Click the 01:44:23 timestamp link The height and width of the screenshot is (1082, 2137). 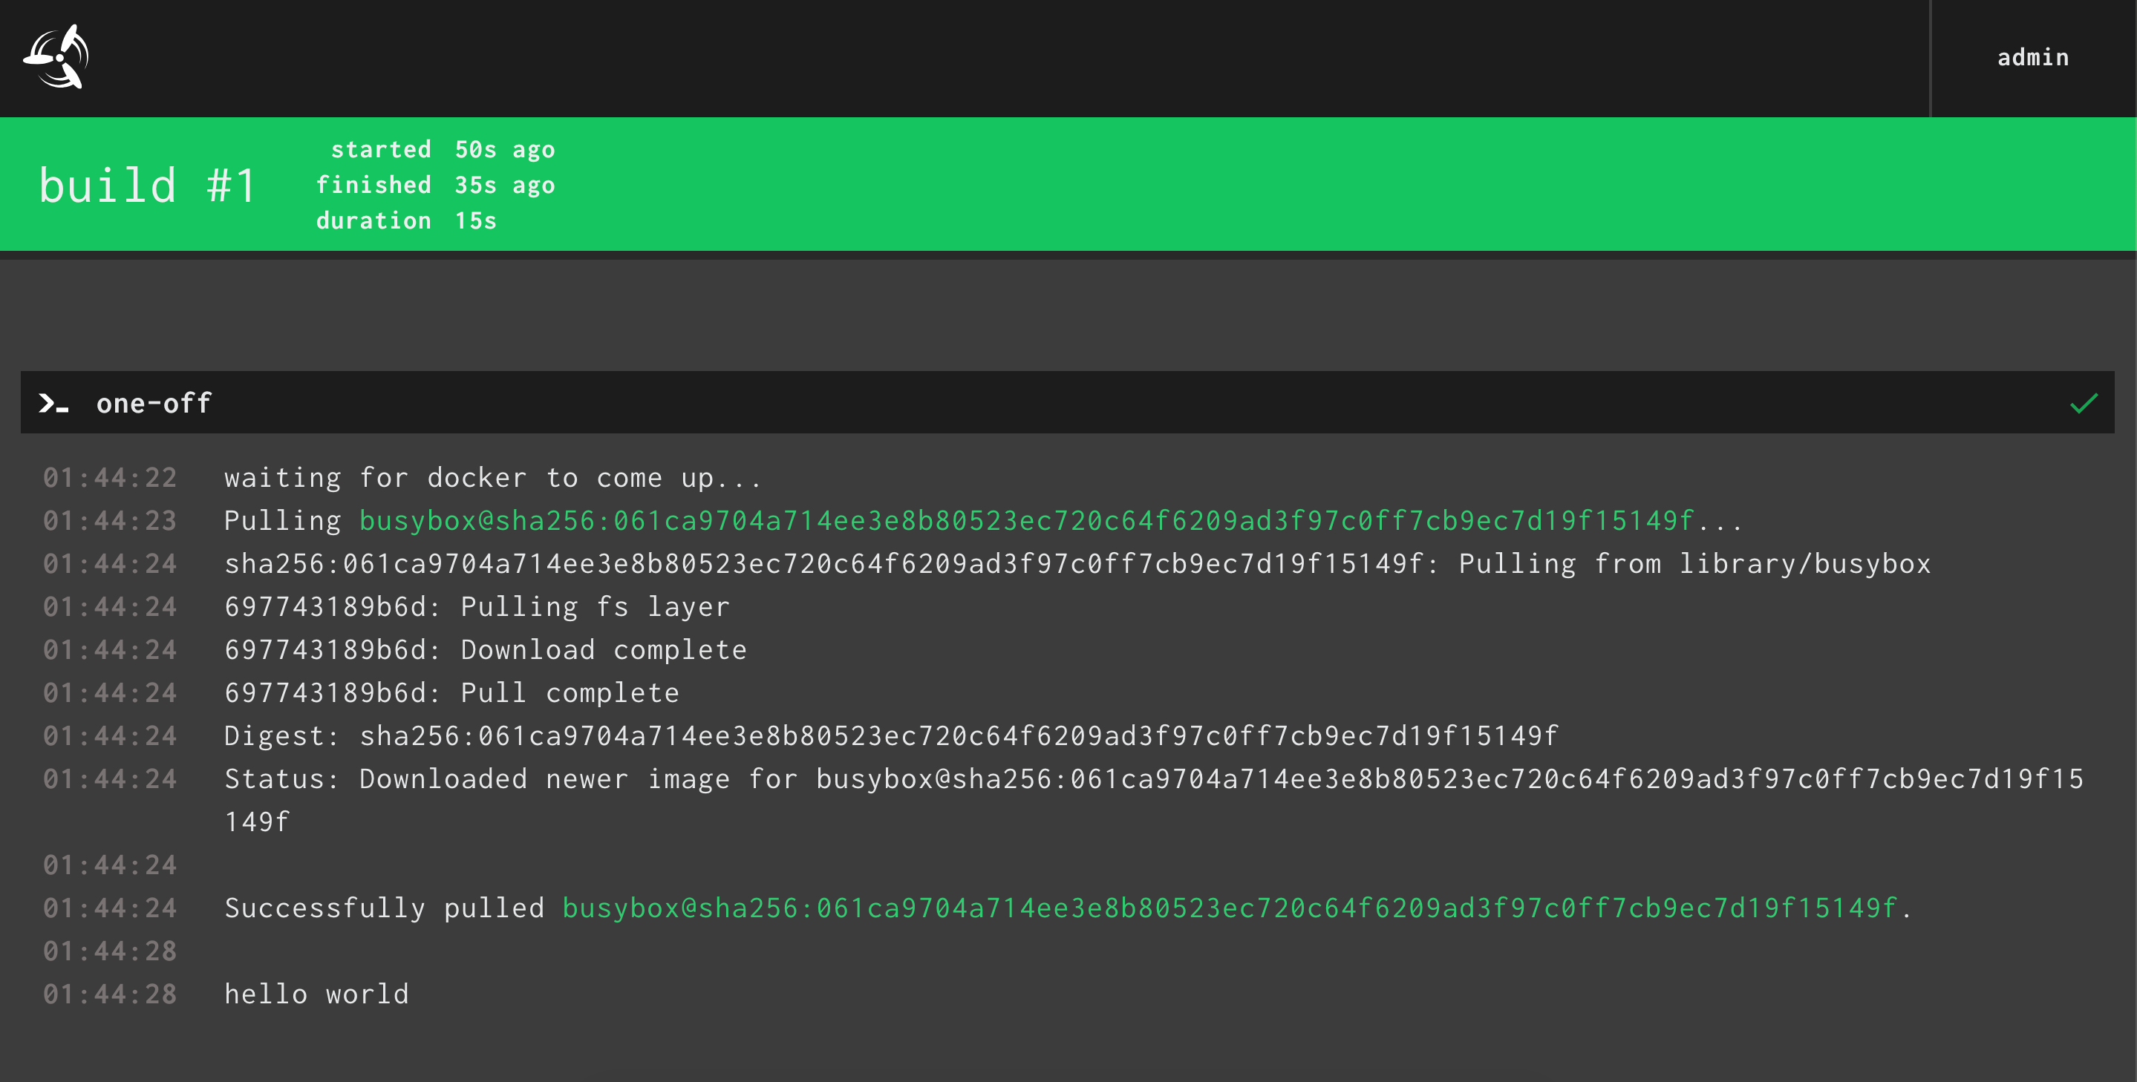[111, 521]
